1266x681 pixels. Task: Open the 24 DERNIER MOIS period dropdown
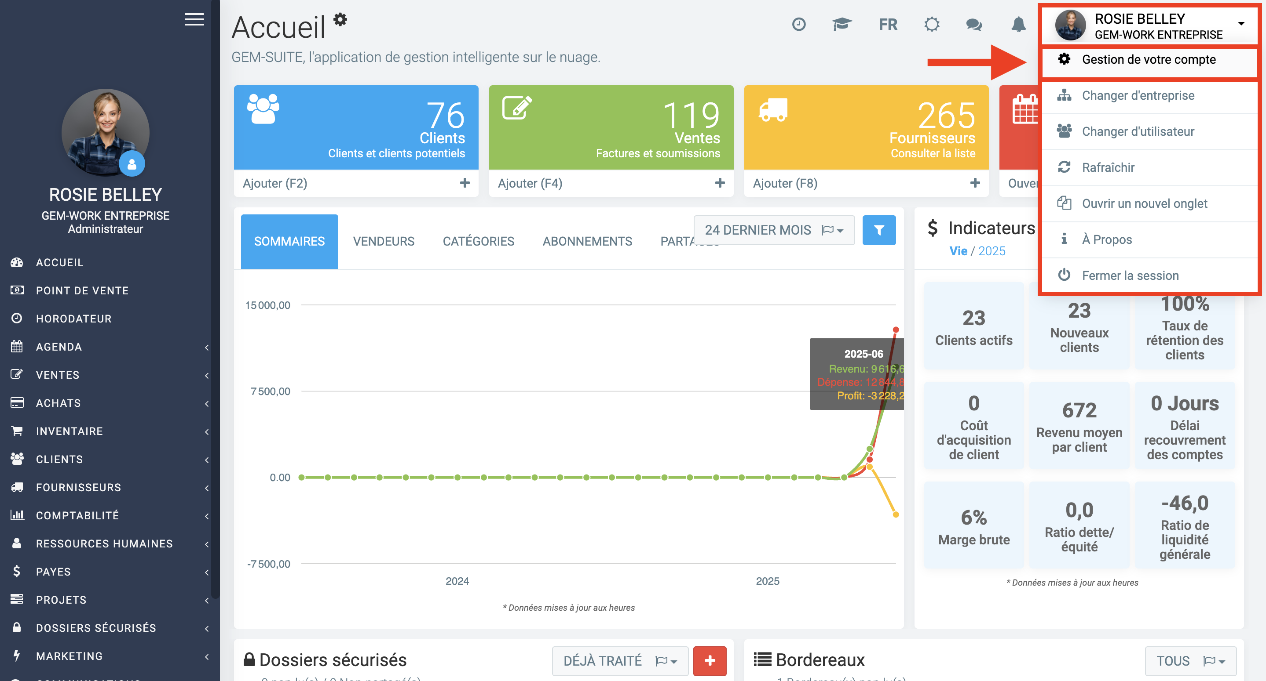coord(774,230)
